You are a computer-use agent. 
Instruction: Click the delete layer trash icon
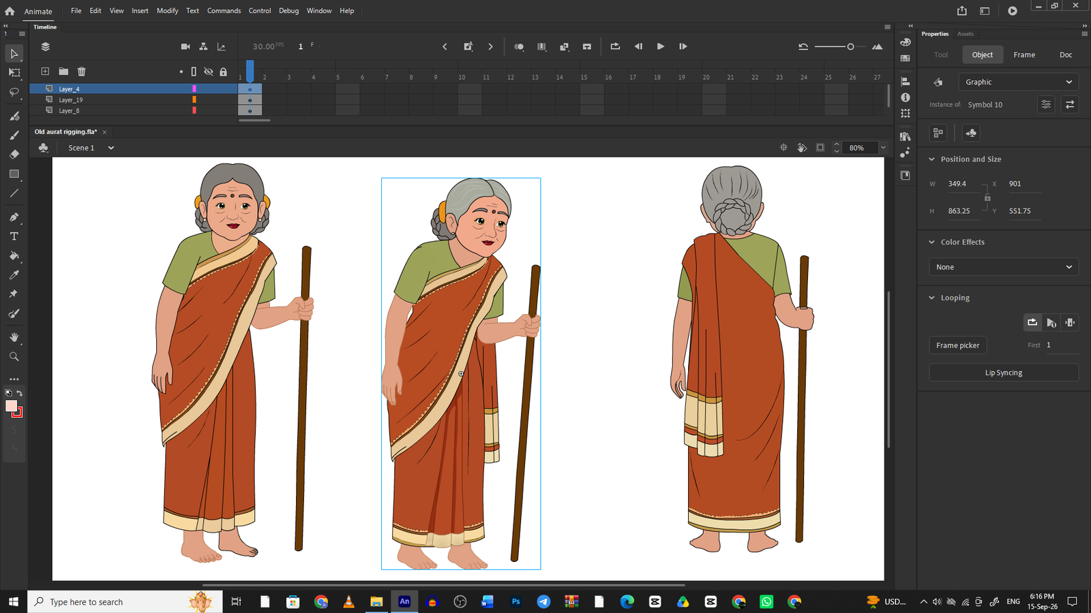click(82, 72)
